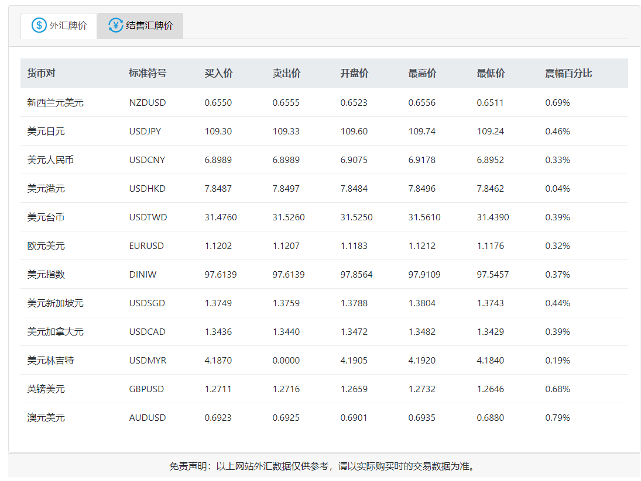Viewport: 641px width, 481px height.
Task: Click the EURUSD sell price 1.1207
Action: tap(286, 245)
